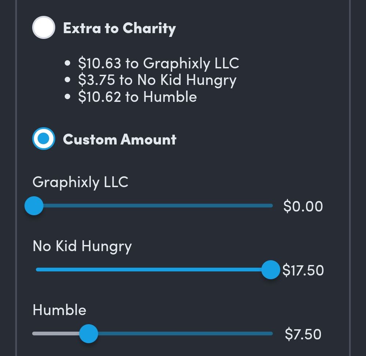Click the Extra to Charity heading text
The width and height of the screenshot is (366, 356).
[120, 27]
